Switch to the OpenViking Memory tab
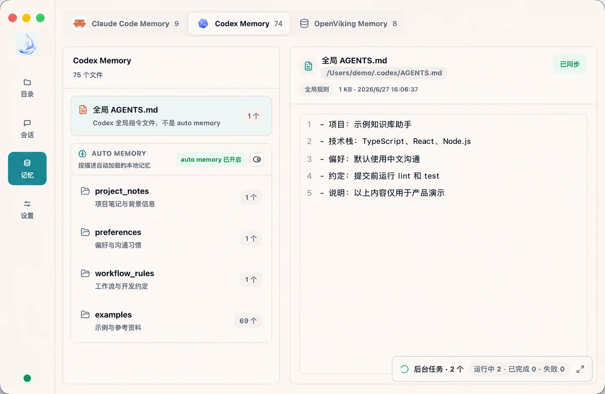 [x=348, y=23]
